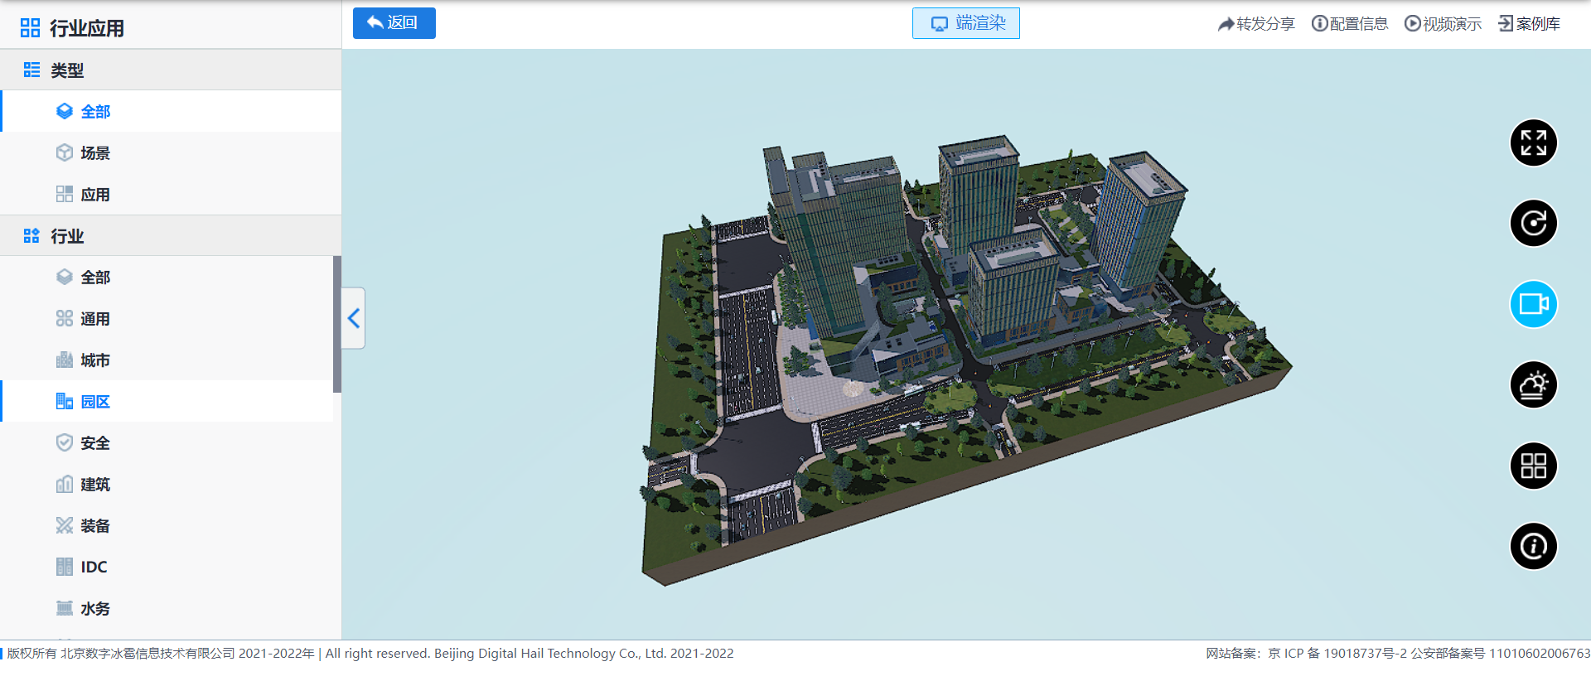Click the 返回 back button
The height and width of the screenshot is (681, 1591).
tap(394, 23)
